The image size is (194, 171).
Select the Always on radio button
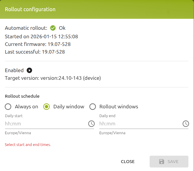[x=8, y=107]
